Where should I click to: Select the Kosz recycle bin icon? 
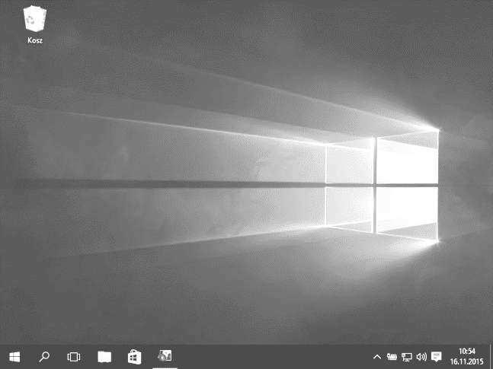[35, 24]
